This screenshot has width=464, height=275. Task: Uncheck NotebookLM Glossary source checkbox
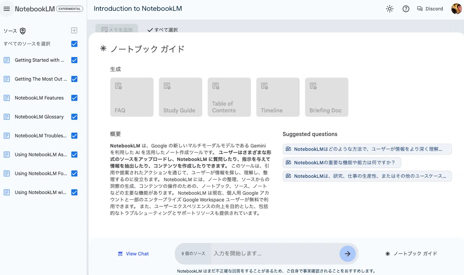[x=74, y=117]
